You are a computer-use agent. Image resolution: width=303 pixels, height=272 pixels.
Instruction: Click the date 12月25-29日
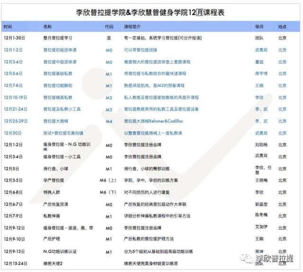(16, 121)
